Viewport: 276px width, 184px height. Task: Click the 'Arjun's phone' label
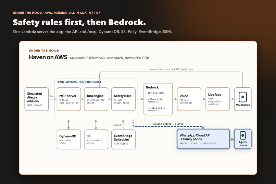(242, 144)
